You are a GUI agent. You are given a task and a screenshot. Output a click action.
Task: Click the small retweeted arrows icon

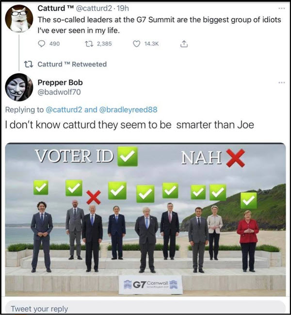tap(29, 64)
